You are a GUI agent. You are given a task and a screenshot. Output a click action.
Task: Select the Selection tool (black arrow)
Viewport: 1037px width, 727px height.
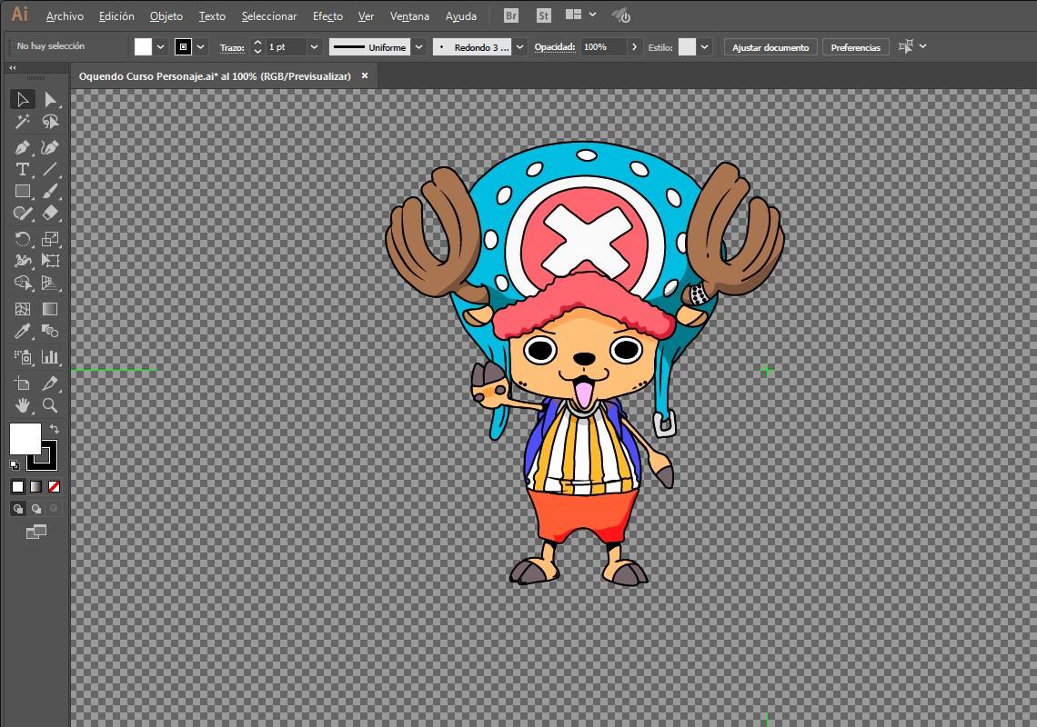click(23, 99)
